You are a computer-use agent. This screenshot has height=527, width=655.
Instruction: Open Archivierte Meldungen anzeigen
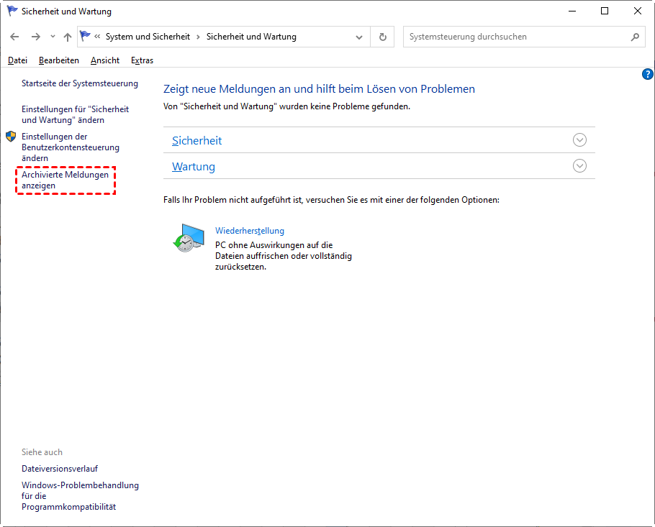(x=65, y=180)
